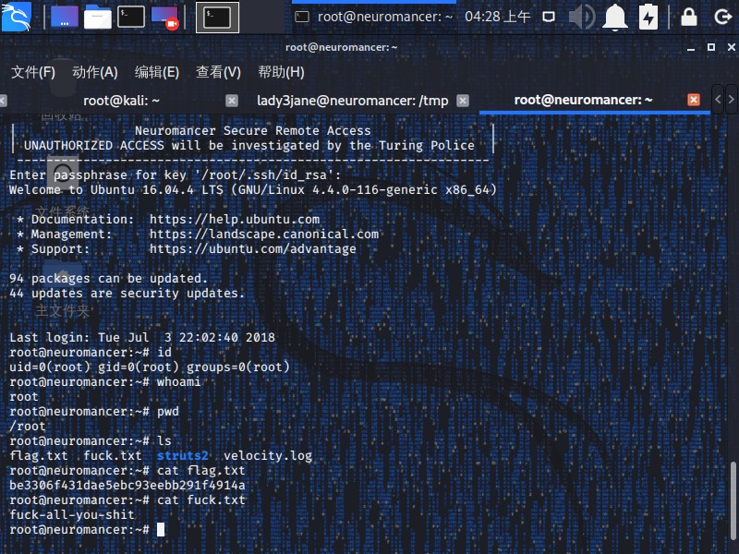
Task: Open the 编辑(E) menu
Action: click(x=156, y=72)
